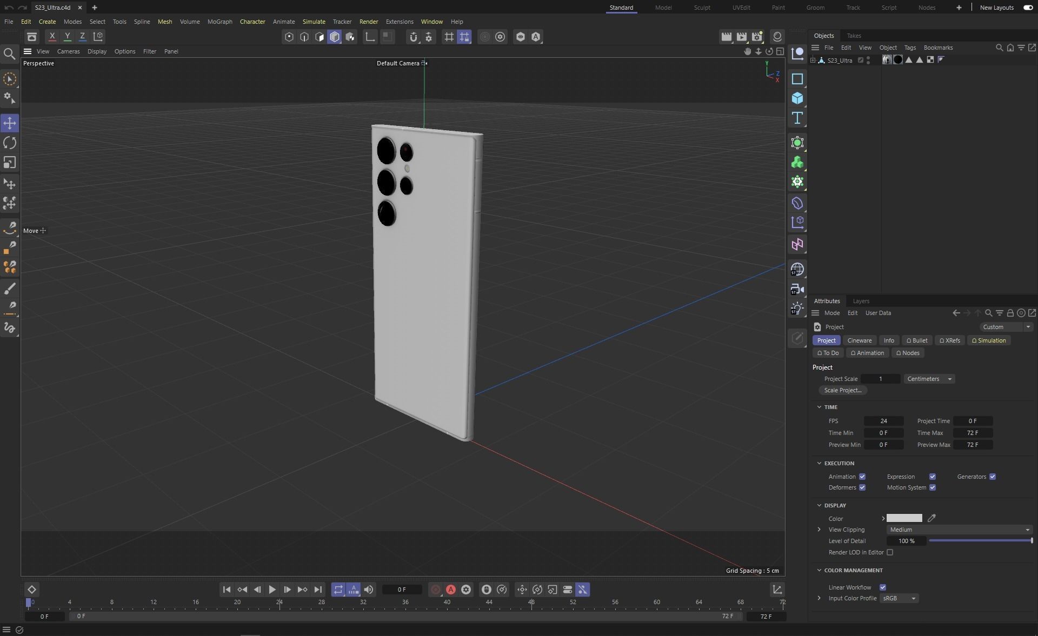Image resolution: width=1038 pixels, height=636 pixels.
Task: Open the Render menu
Action: point(369,22)
